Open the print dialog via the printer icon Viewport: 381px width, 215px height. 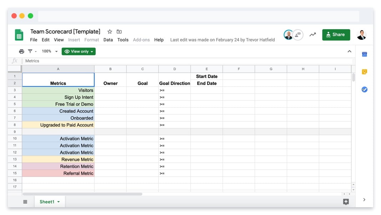[21, 51]
